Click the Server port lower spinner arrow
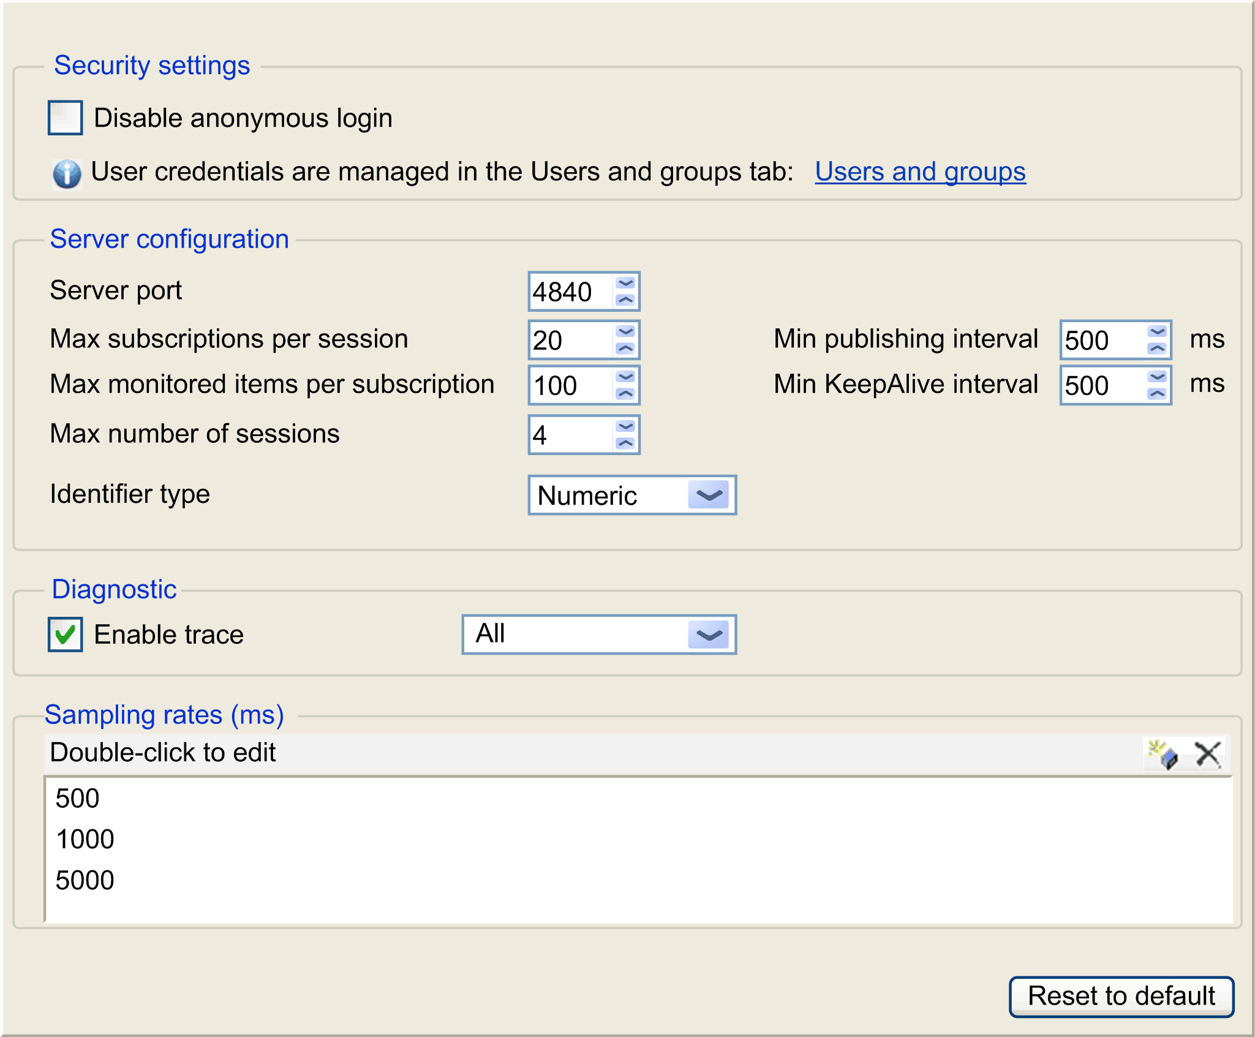 625,300
